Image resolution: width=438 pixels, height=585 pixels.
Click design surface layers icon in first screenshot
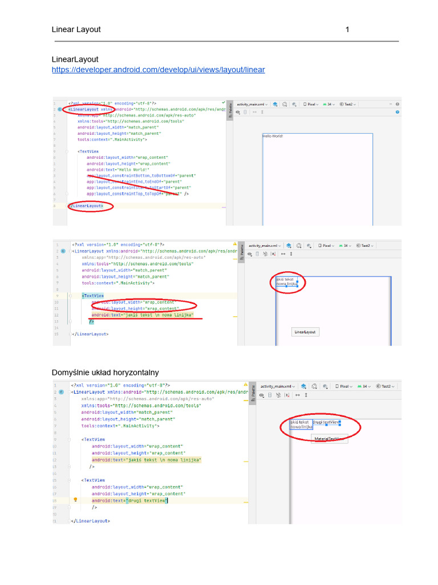275,105
